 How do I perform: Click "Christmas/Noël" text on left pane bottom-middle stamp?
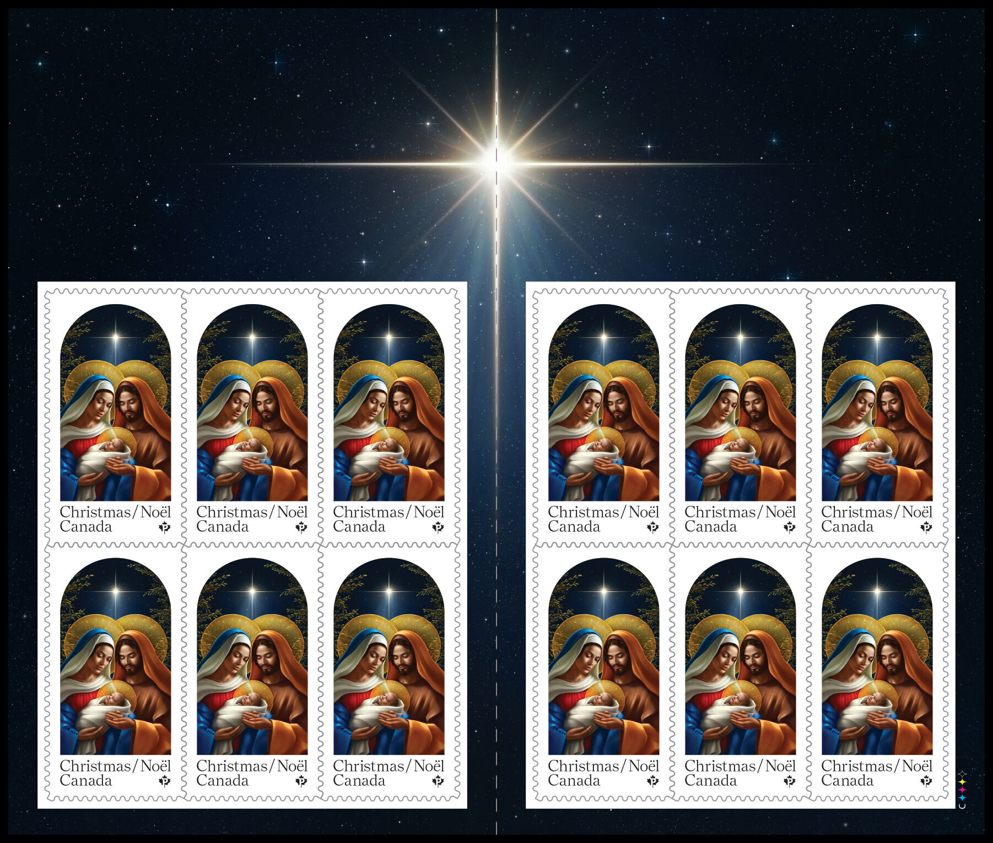pos(252,766)
